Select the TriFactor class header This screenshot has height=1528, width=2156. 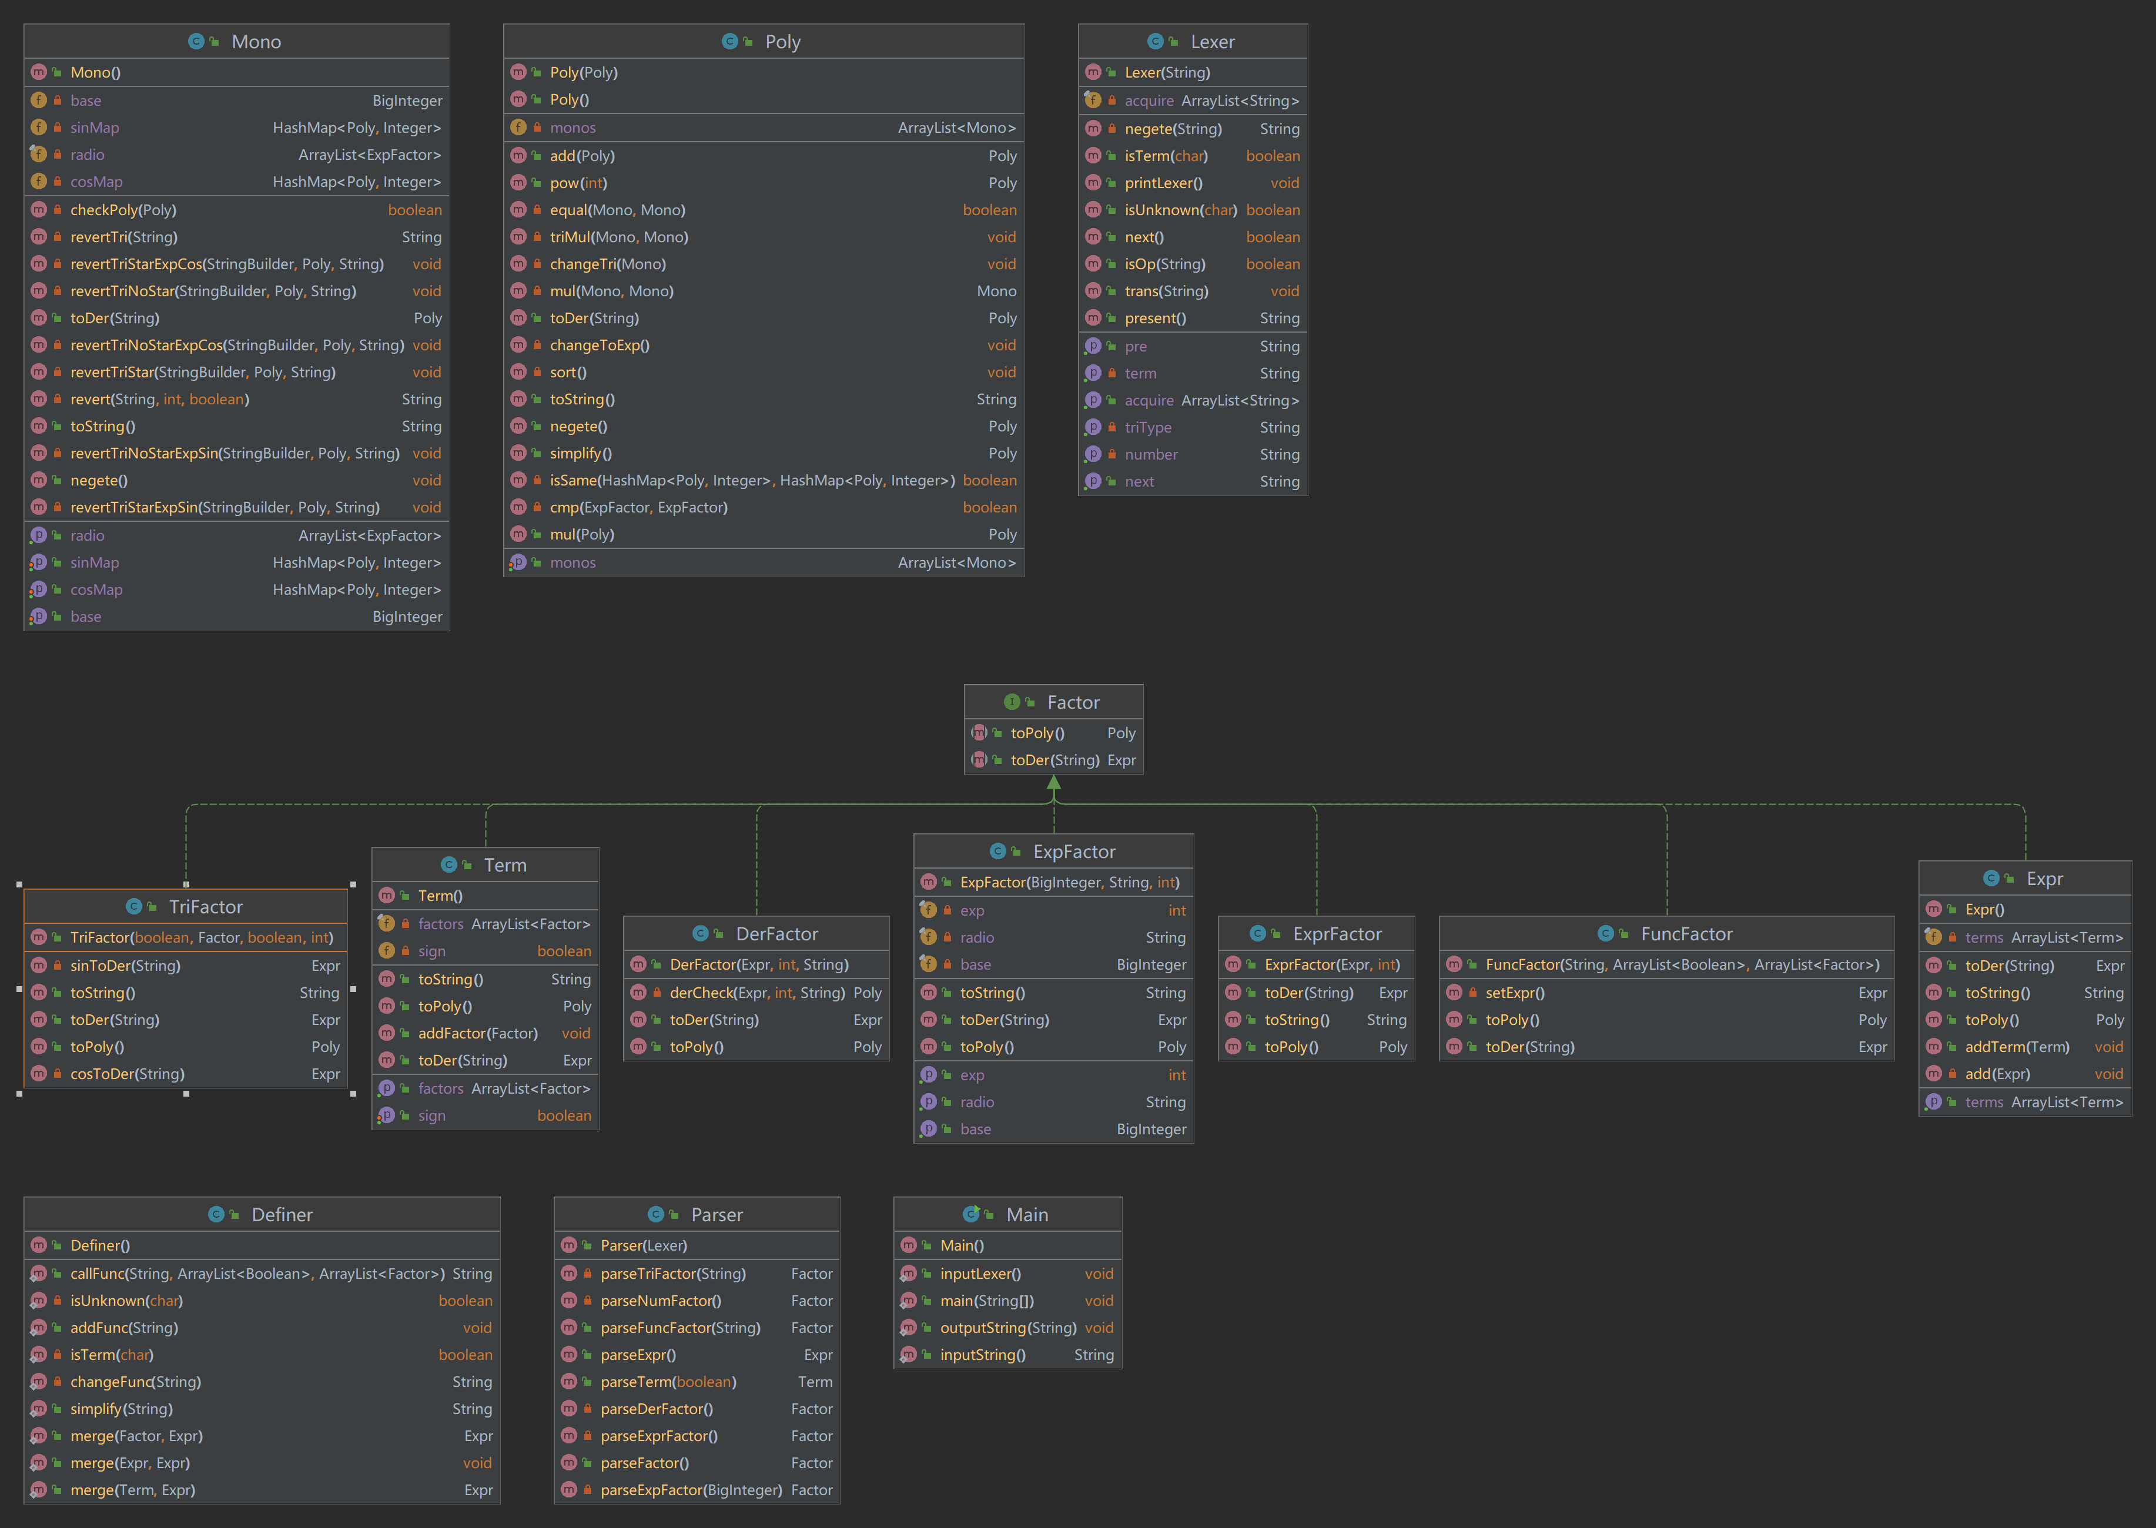click(x=205, y=906)
